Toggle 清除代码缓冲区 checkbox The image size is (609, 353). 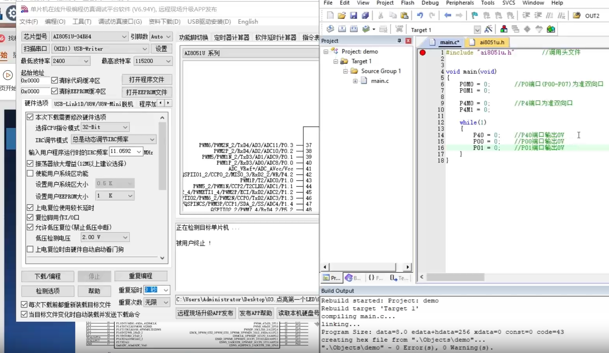pos(54,80)
